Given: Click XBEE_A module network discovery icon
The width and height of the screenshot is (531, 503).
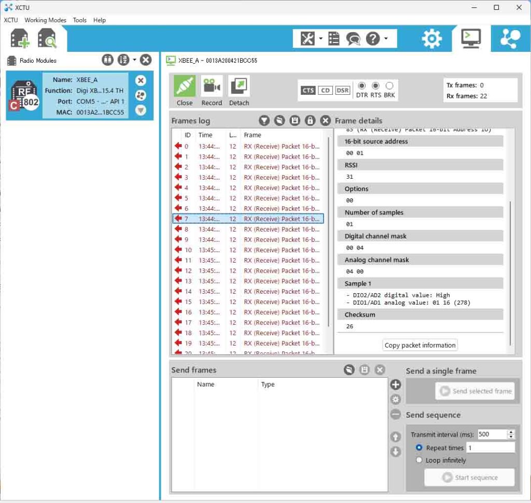Looking at the screenshot, I should [x=141, y=95].
